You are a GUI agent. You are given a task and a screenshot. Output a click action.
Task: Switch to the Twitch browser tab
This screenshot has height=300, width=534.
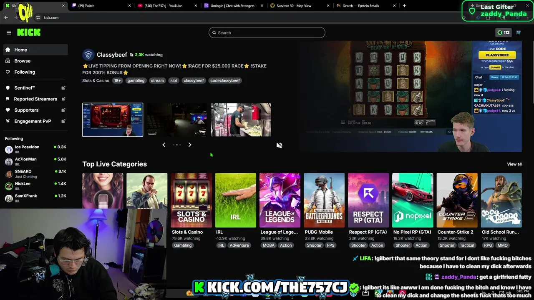coord(101,6)
